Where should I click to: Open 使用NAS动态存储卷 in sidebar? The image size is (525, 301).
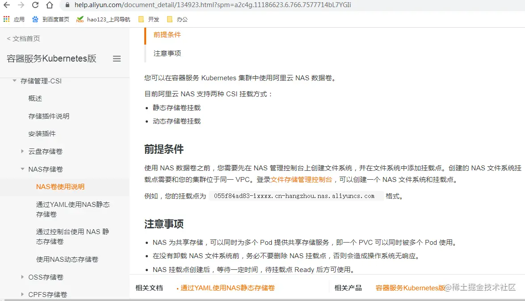pyautogui.click(x=67, y=259)
